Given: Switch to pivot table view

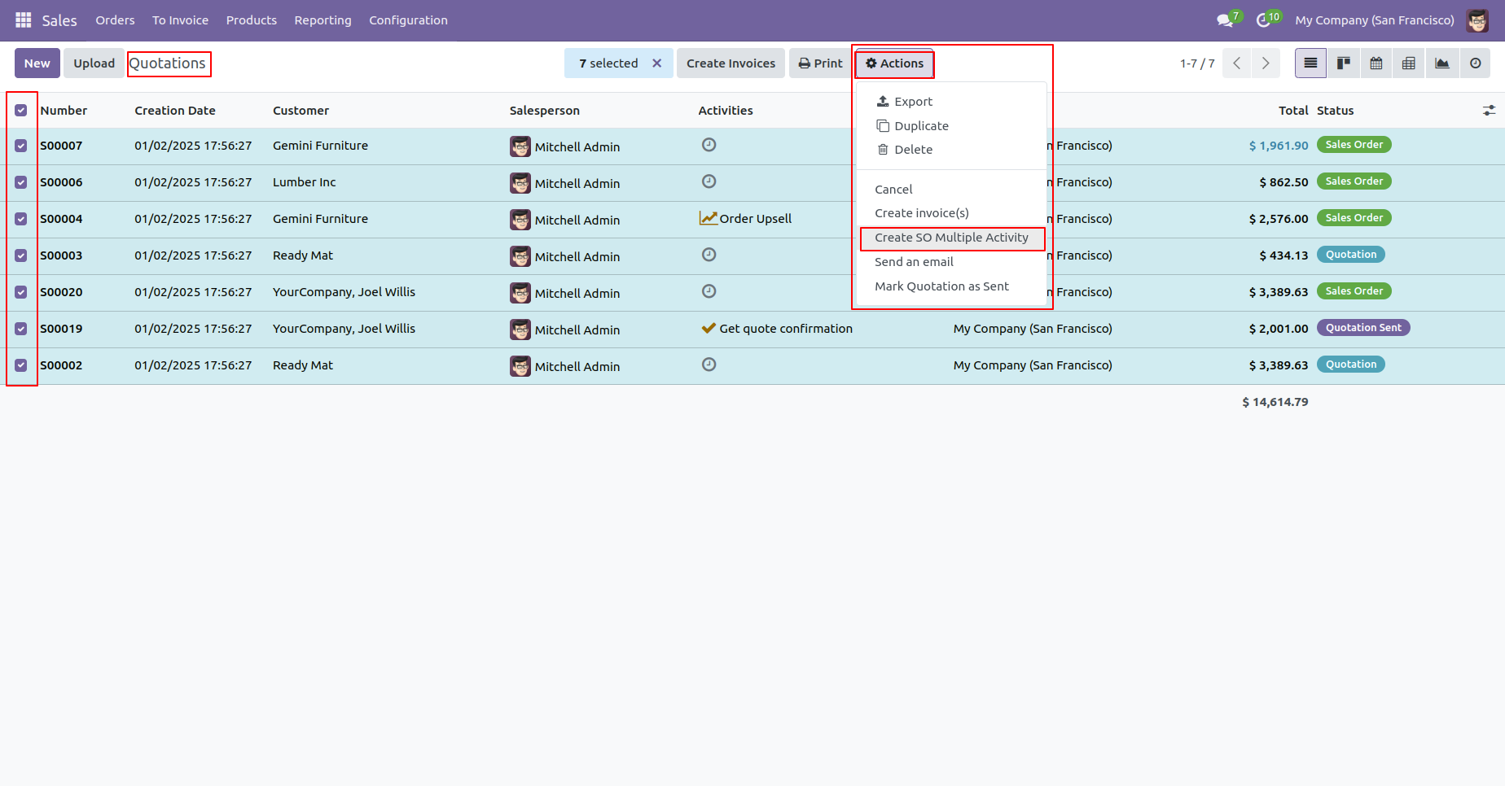Looking at the screenshot, I should point(1409,63).
